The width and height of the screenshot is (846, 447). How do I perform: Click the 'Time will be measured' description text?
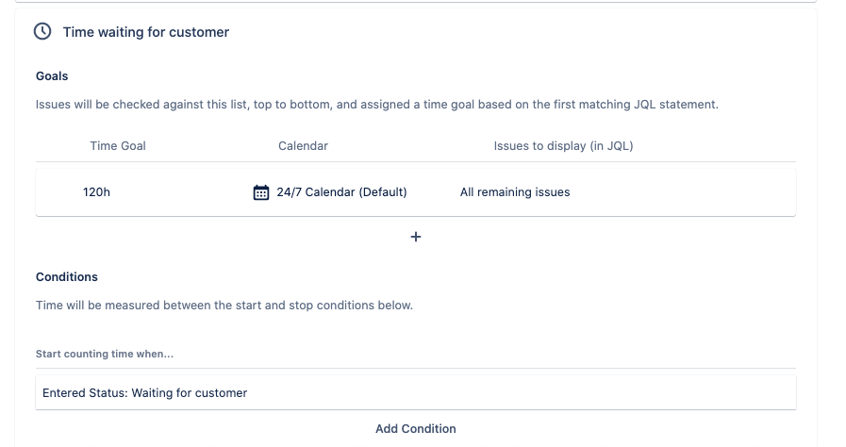(224, 306)
